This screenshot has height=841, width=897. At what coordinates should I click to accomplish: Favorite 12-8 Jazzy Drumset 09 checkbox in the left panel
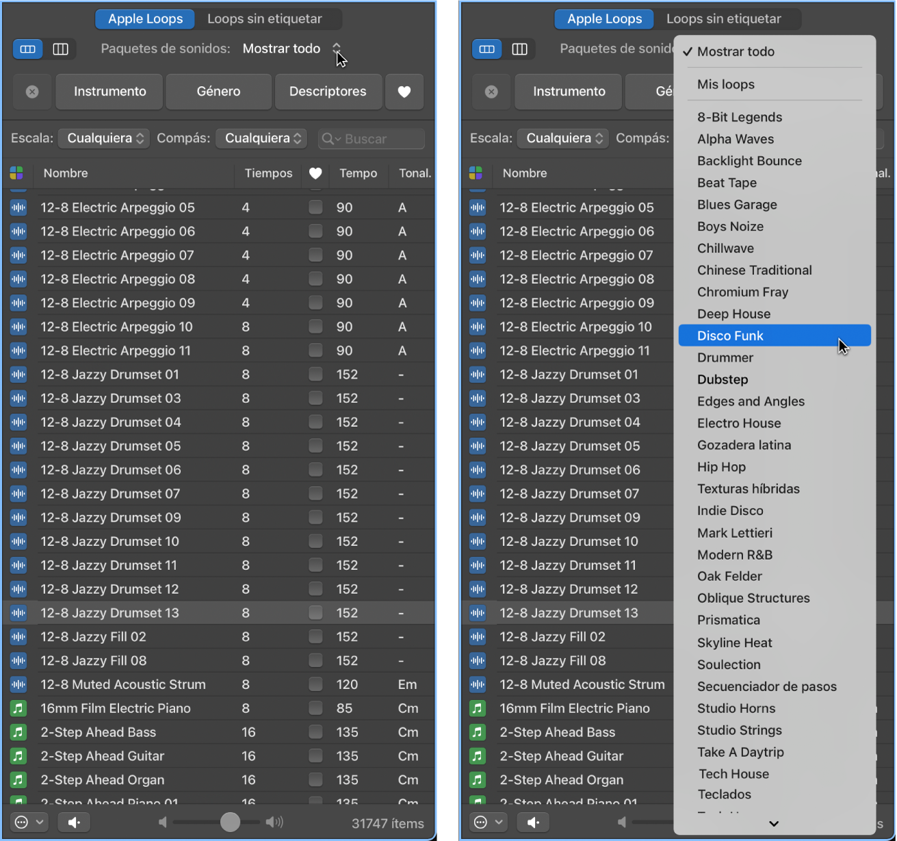pyautogui.click(x=315, y=517)
